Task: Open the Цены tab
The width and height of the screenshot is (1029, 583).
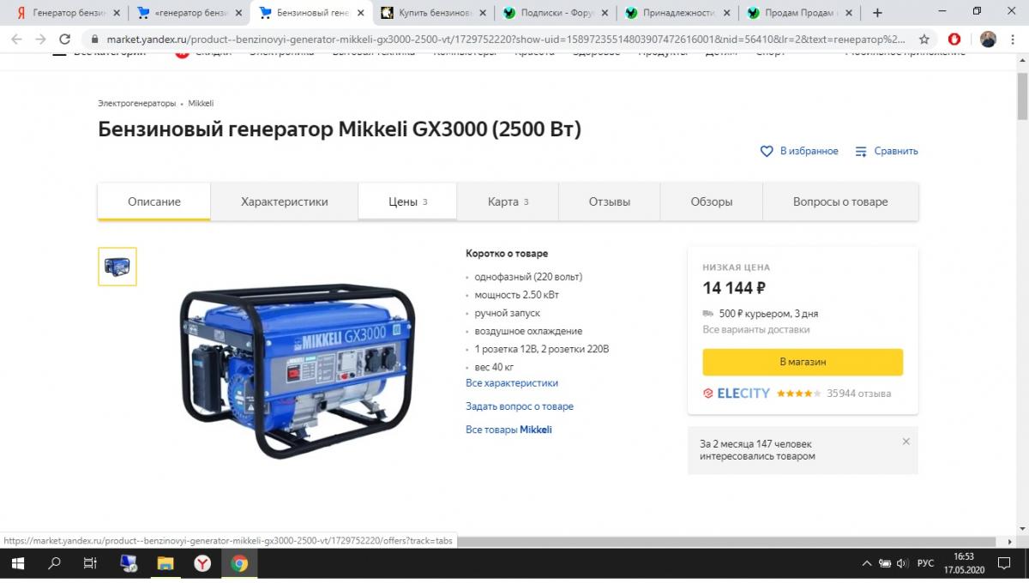Action: (407, 201)
